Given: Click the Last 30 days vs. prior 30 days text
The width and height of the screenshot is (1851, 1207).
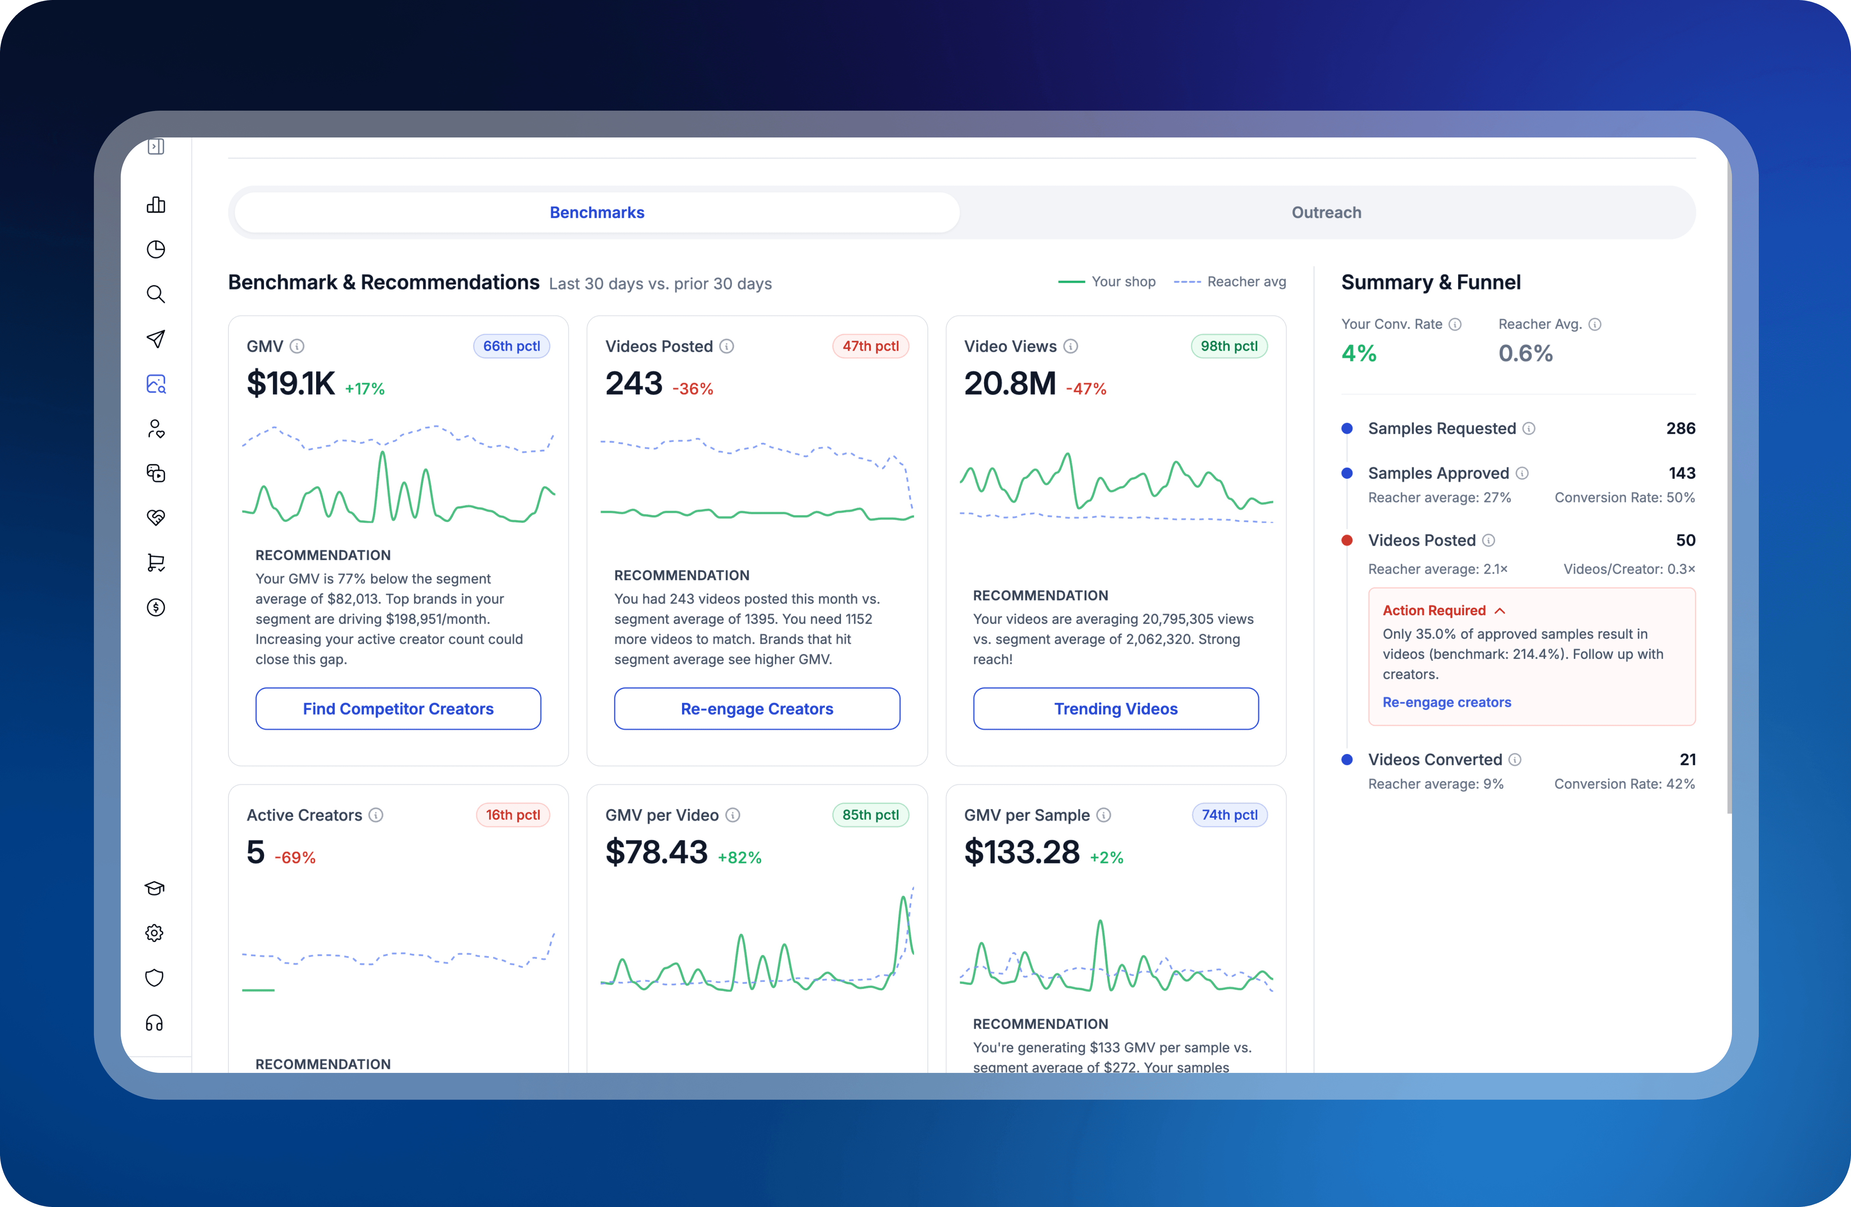Looking at the screenshot, I should pyautogui.click(x=660, y=284).
